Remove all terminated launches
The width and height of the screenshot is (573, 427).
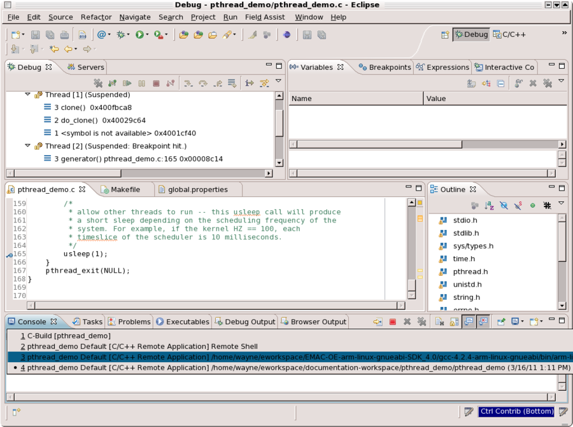pyautogui.click(x=97, y=83)
